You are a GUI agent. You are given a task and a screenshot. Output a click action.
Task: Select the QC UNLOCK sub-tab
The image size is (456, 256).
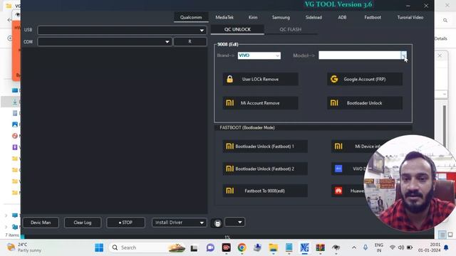click(237, 29)
